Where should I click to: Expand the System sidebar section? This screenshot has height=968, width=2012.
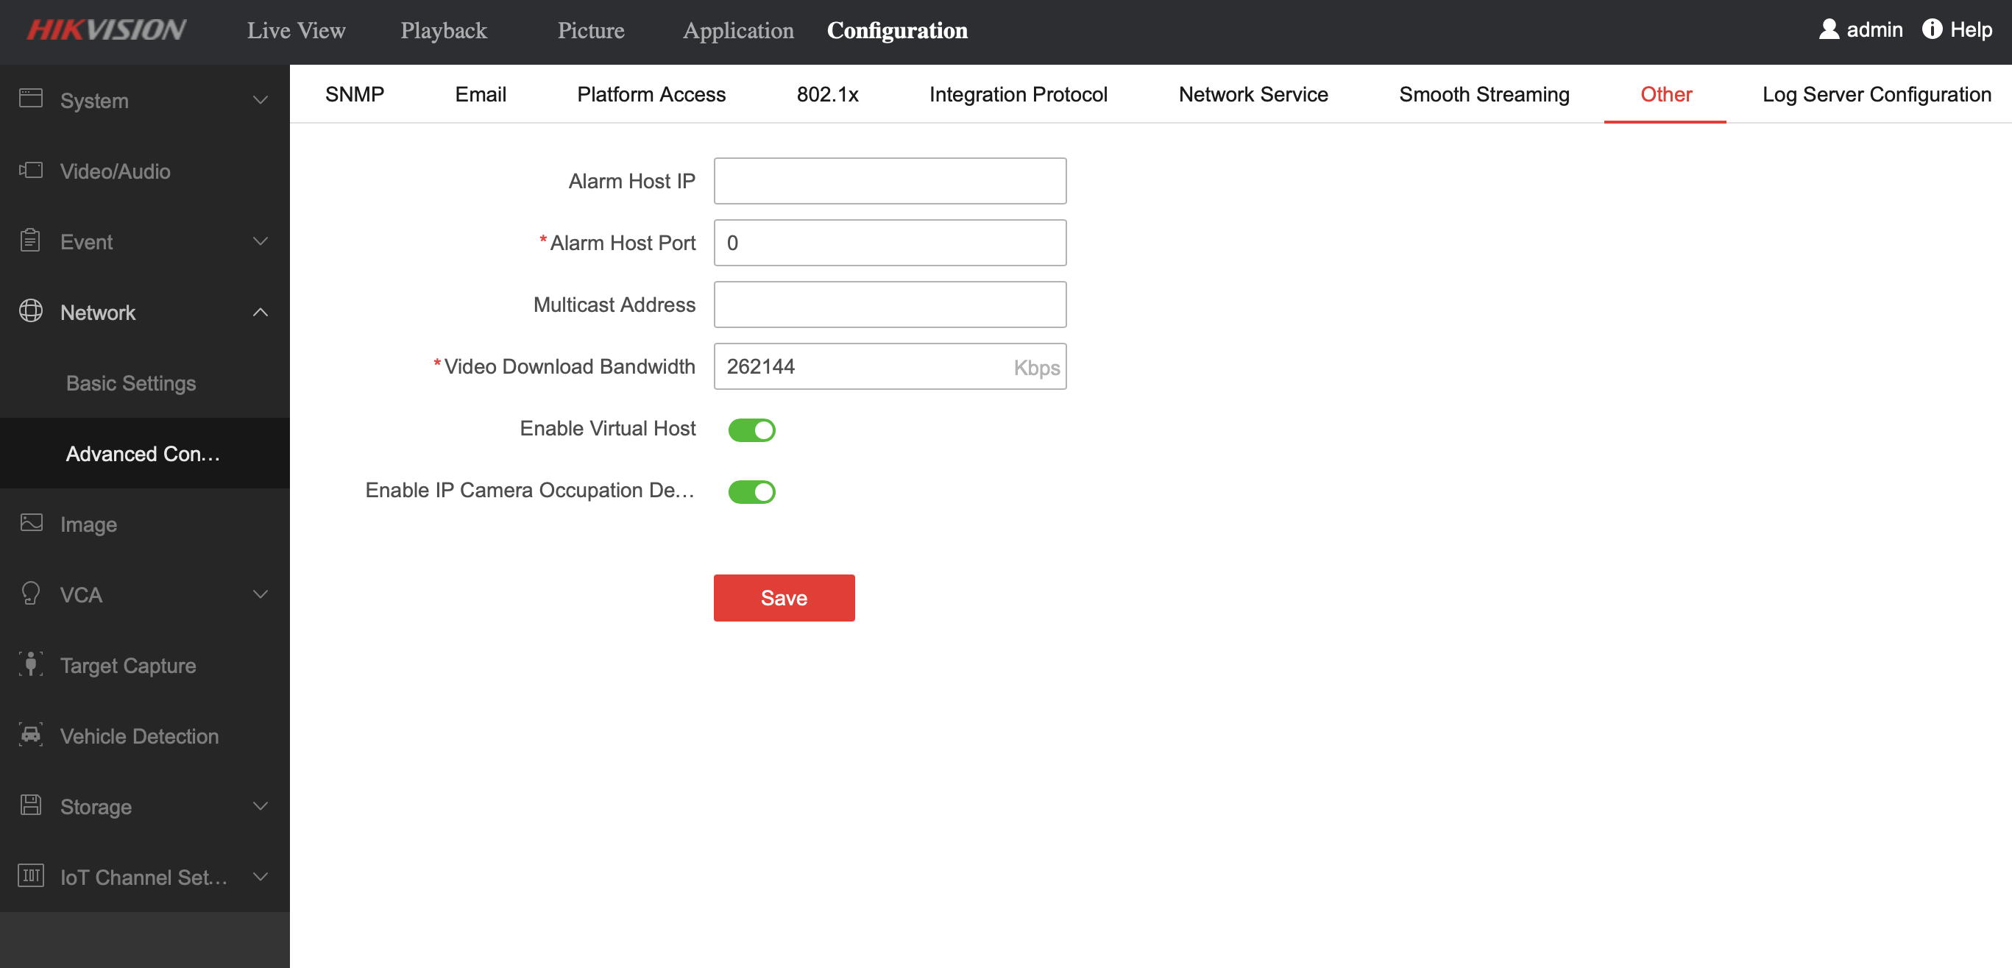point(145,99)
